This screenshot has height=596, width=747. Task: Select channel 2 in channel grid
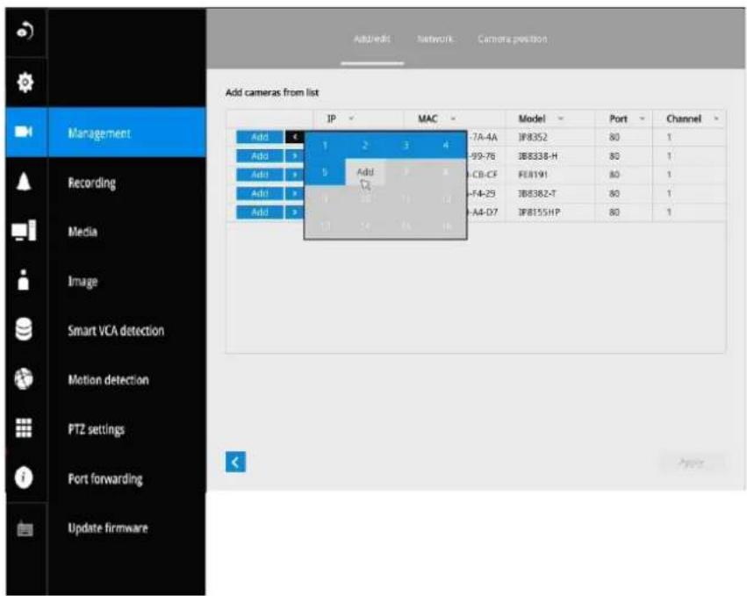click(x=365, y=146)
